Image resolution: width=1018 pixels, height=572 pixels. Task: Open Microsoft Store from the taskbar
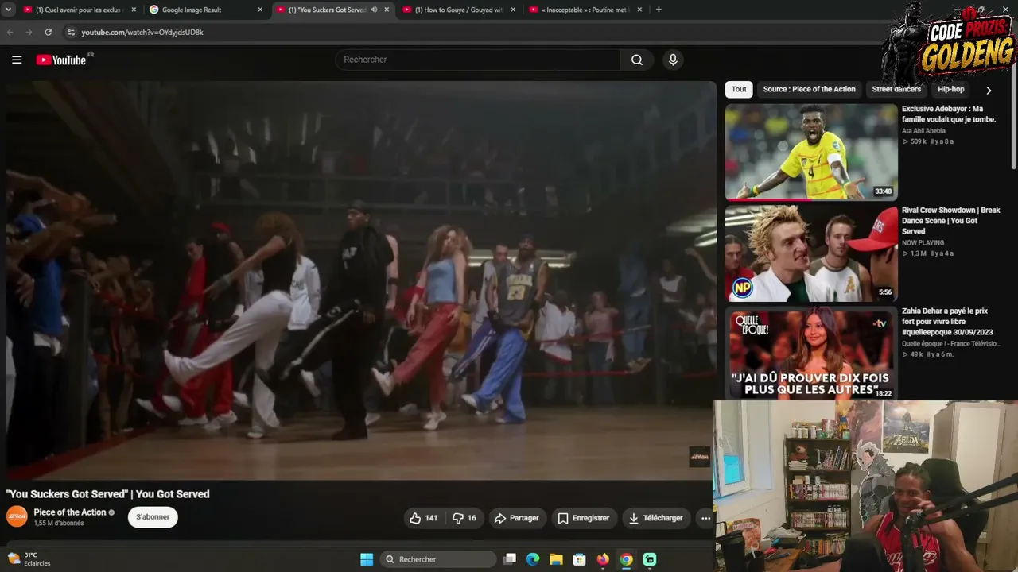(x=580, y=559)
